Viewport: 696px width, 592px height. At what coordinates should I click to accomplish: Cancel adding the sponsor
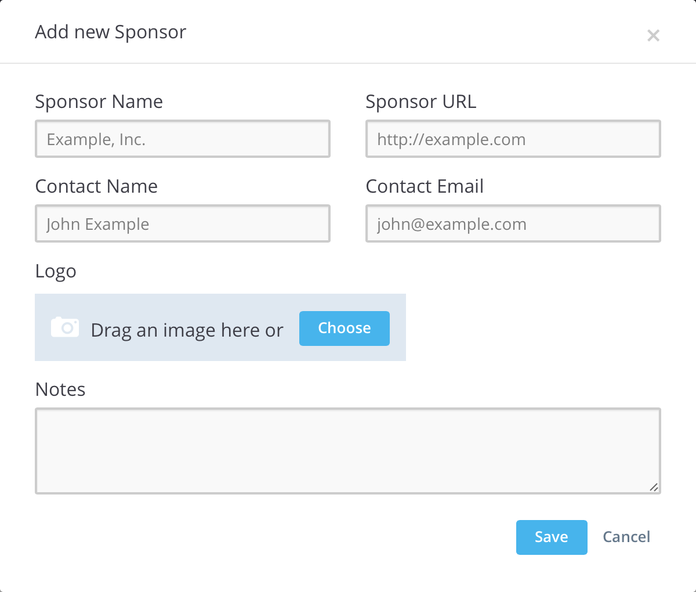click(626, 537)
